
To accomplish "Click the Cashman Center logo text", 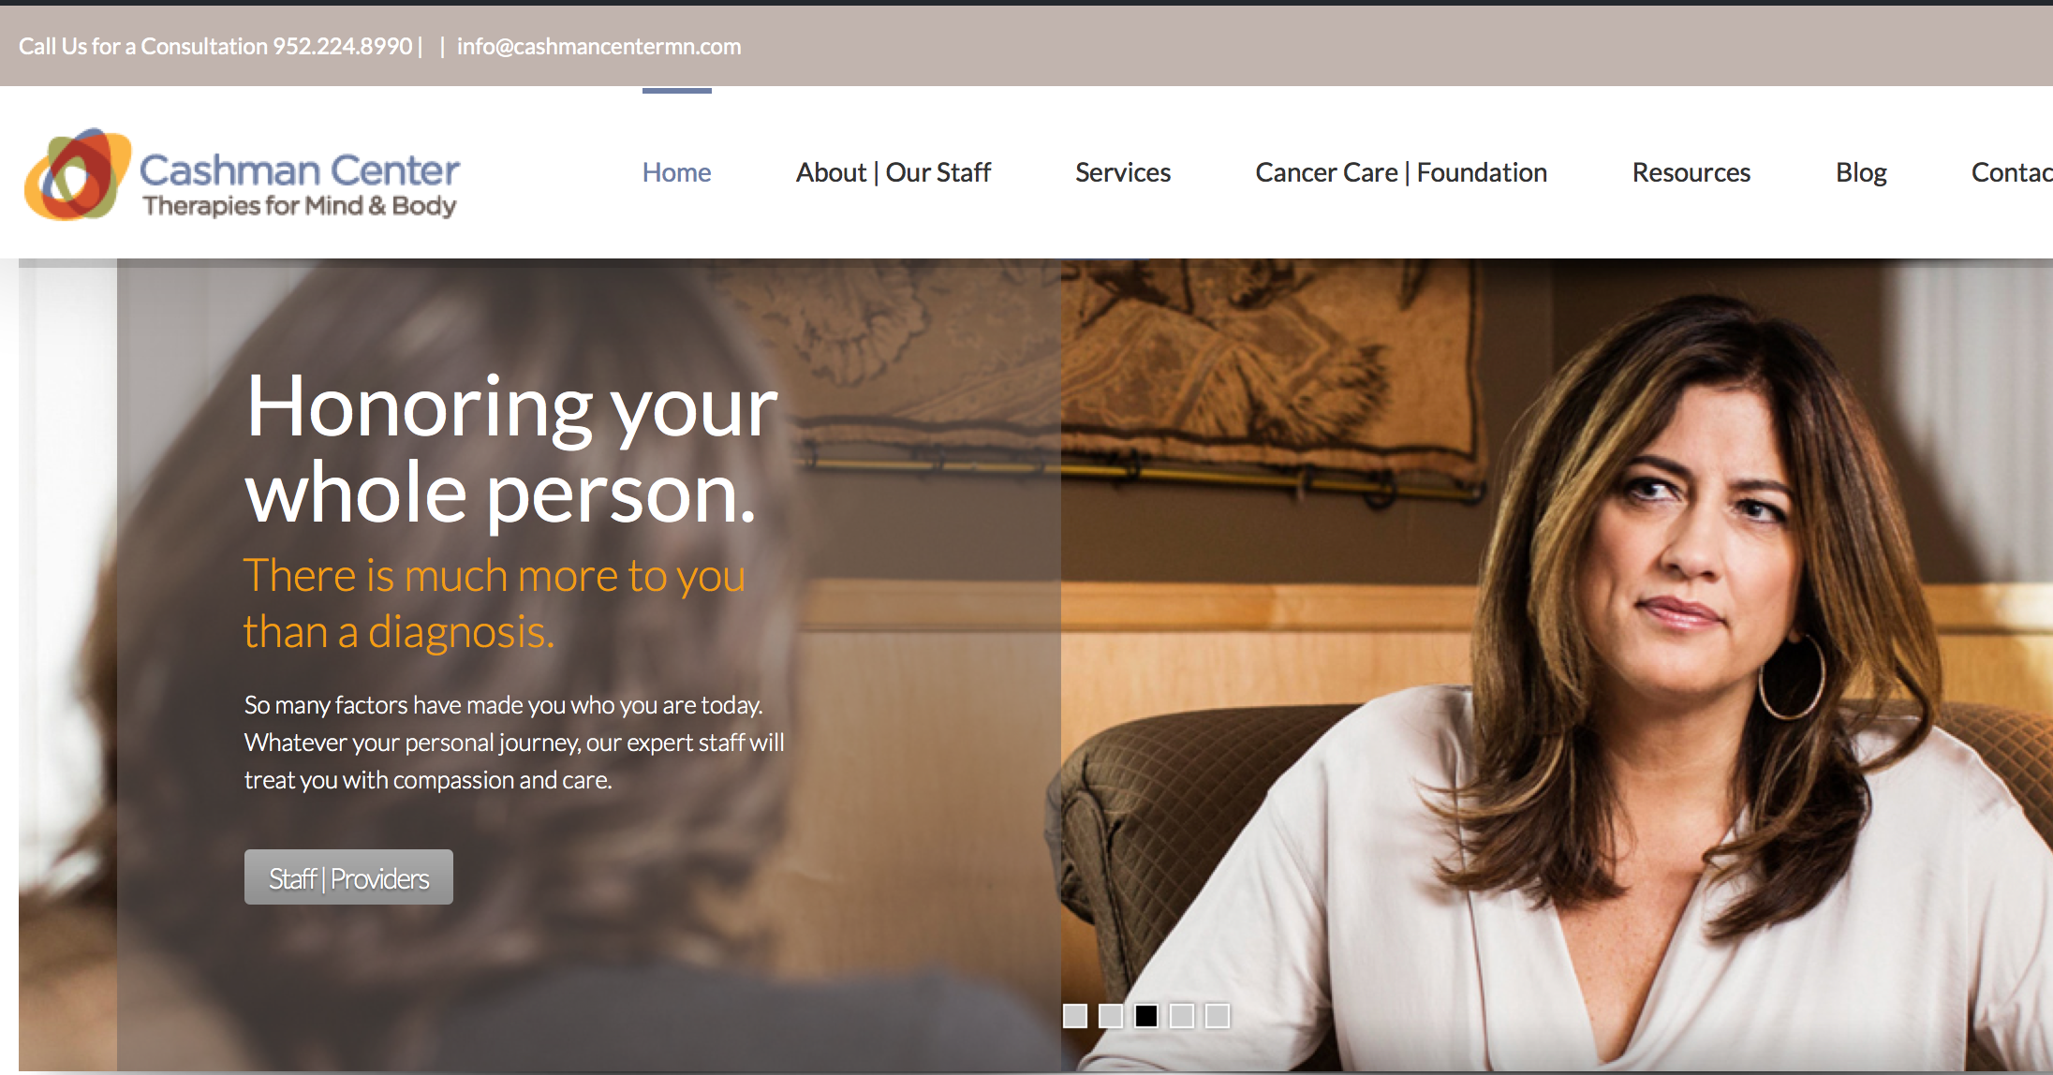I will (x=300, y=169).
